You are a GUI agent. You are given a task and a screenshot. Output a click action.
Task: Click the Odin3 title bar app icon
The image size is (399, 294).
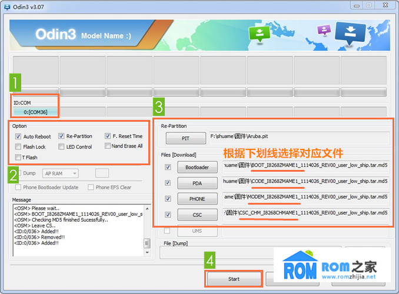click(7, 7)
